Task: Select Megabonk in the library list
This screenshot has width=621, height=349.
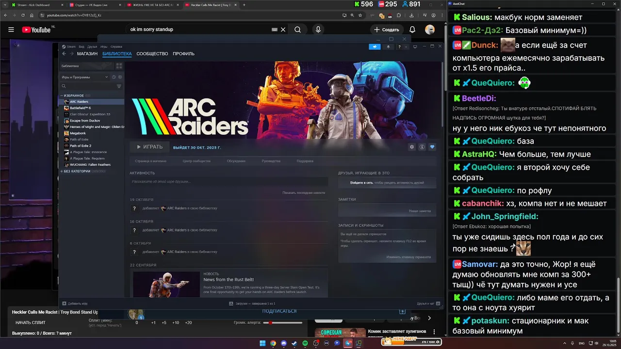Action: (x=79, y=133)
